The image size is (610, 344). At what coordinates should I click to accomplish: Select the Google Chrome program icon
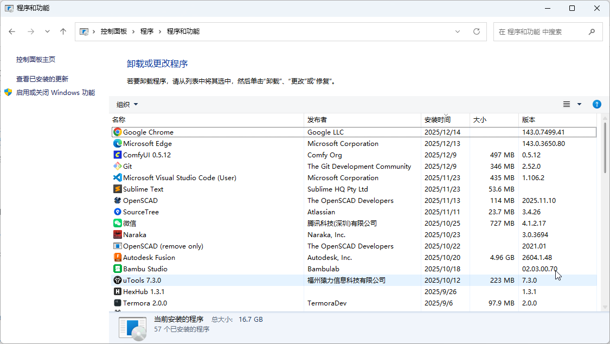click(x=116, y=132)
